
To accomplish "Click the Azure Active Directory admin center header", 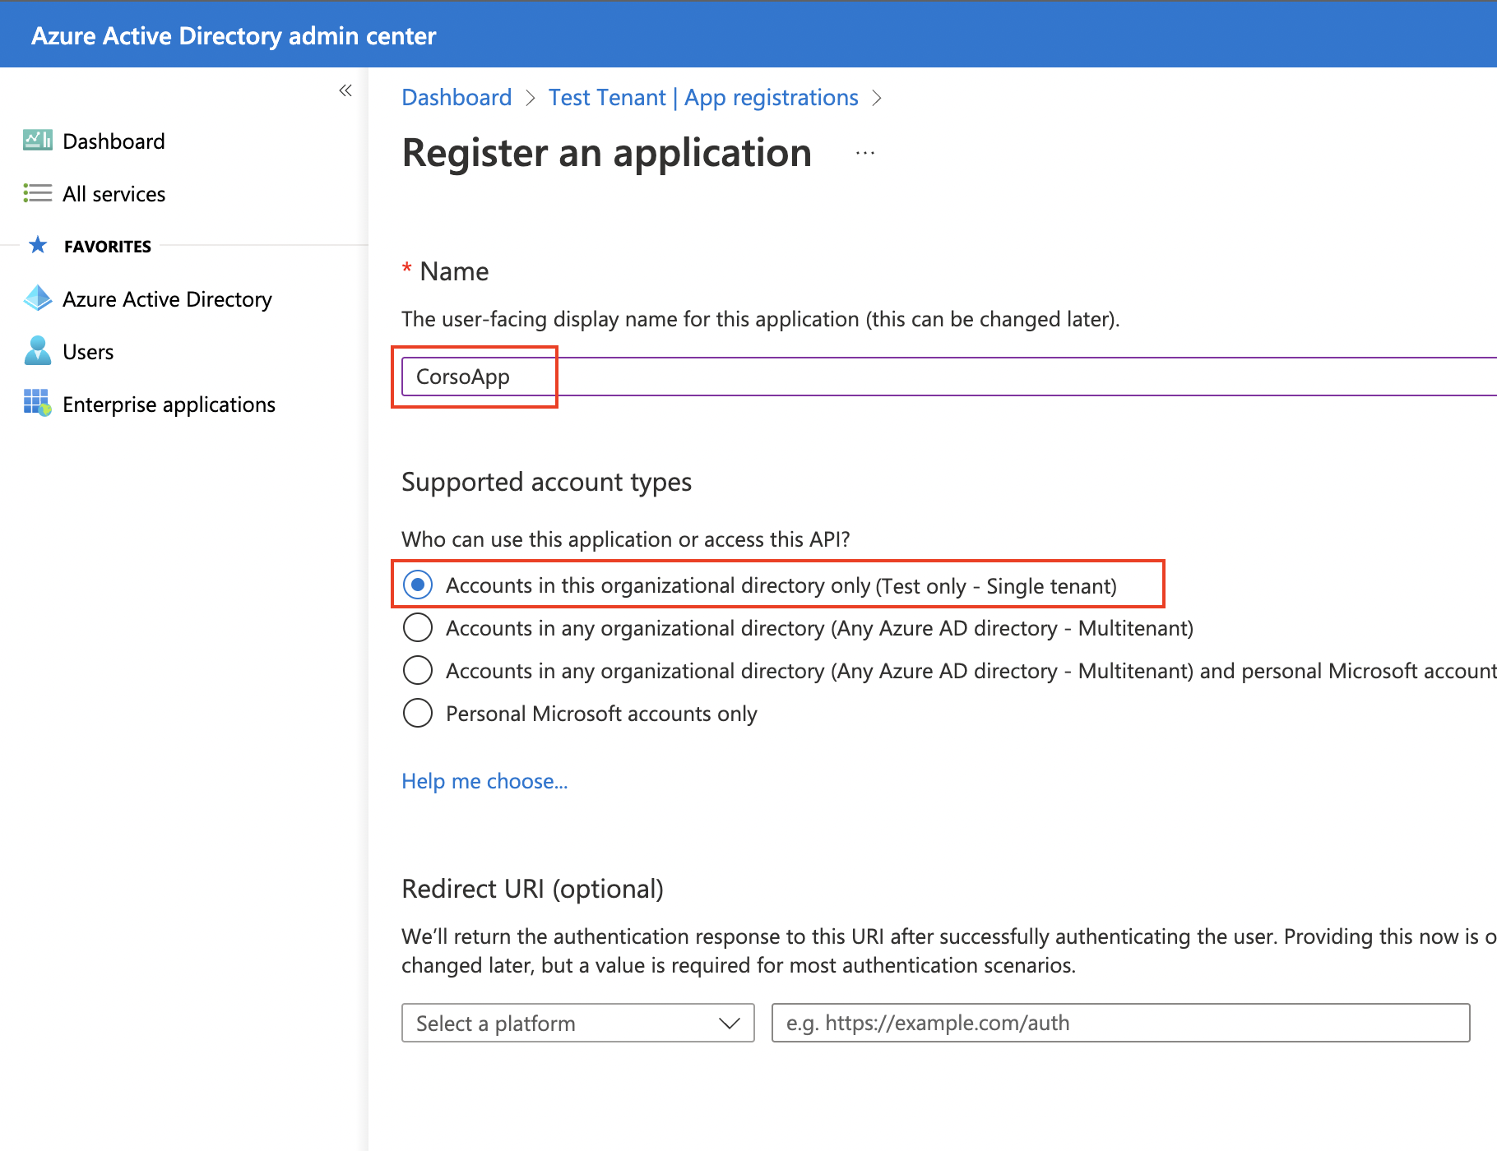I will (x=234, y=35).
